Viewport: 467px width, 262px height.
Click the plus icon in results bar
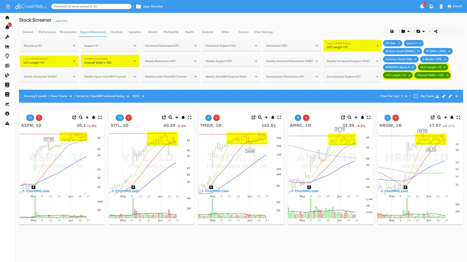(x=456, y=96)
